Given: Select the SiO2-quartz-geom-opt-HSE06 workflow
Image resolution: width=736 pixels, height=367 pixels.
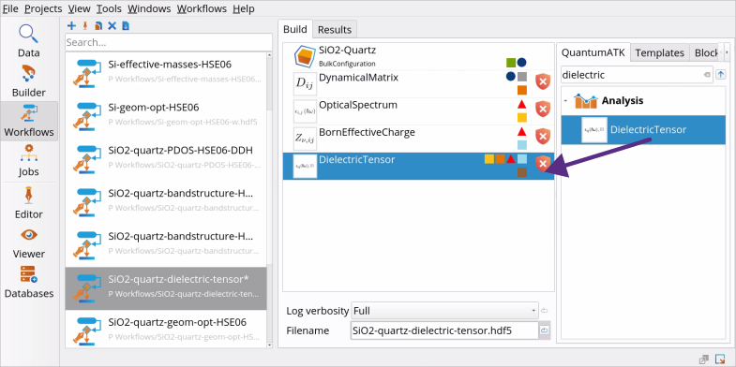Looking at the screenshot, I should [x=166, y=330].
